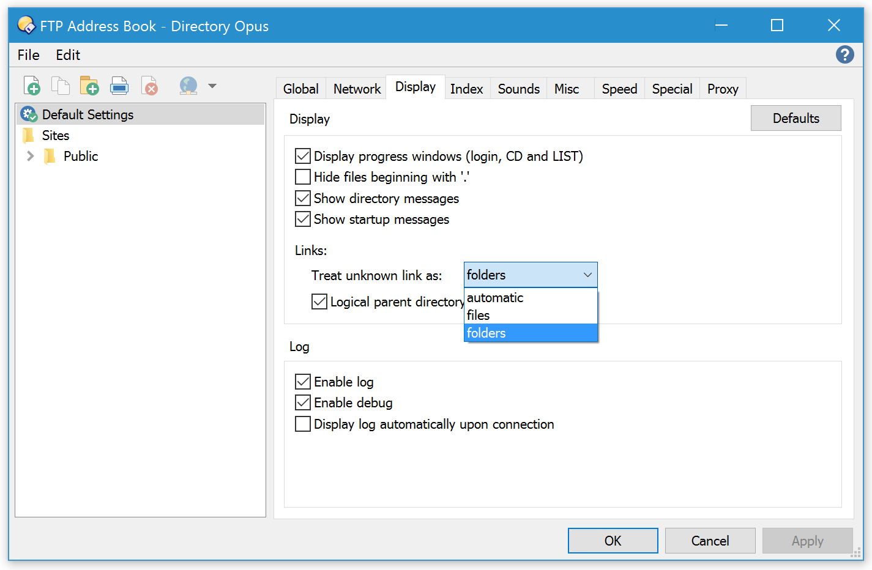Click the New folder toolbar icon

(x=89, y=86)
